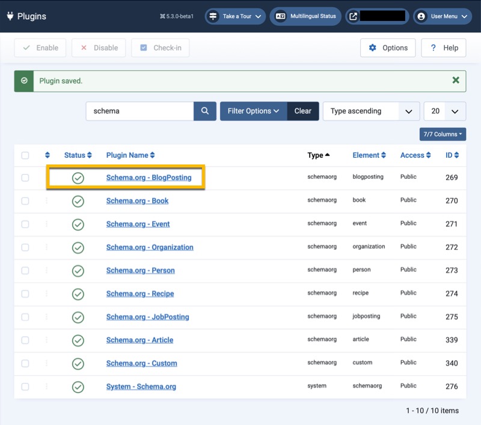Toggle status icon of Schema.org - Recipe

pos(78,294)
